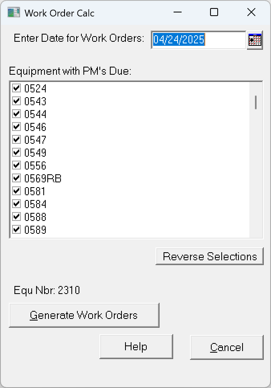The width and height of the screenshot is (271, 388).
Task: Uncheck equipment 0546 in the list
Action: [16, 127]
